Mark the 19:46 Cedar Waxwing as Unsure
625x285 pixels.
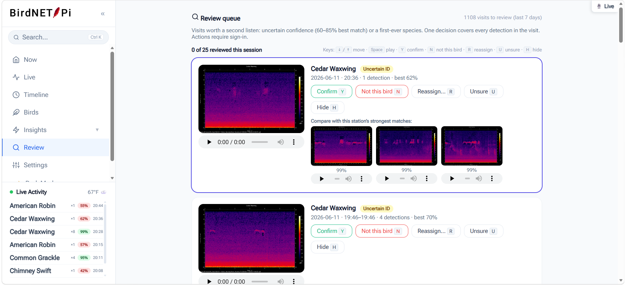coord(484,231)
